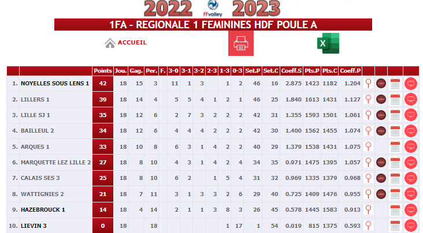Select team name NOYELLES SOUS LENS 1
Image resolution: width=423 pixels, height=233 pixels.
click(x=55, y=84)
